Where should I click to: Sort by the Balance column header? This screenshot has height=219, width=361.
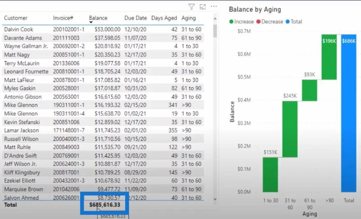tap(98, 18)
